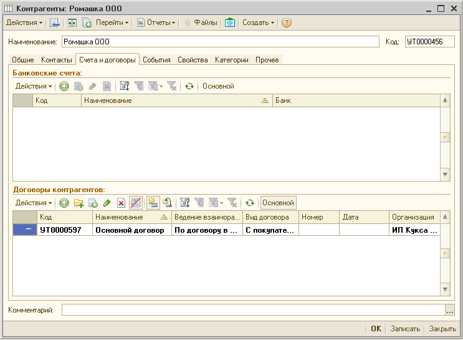Click the new group folder icon in contracts toolbar
The image size is (463, 340).
[x=79, y=203]
